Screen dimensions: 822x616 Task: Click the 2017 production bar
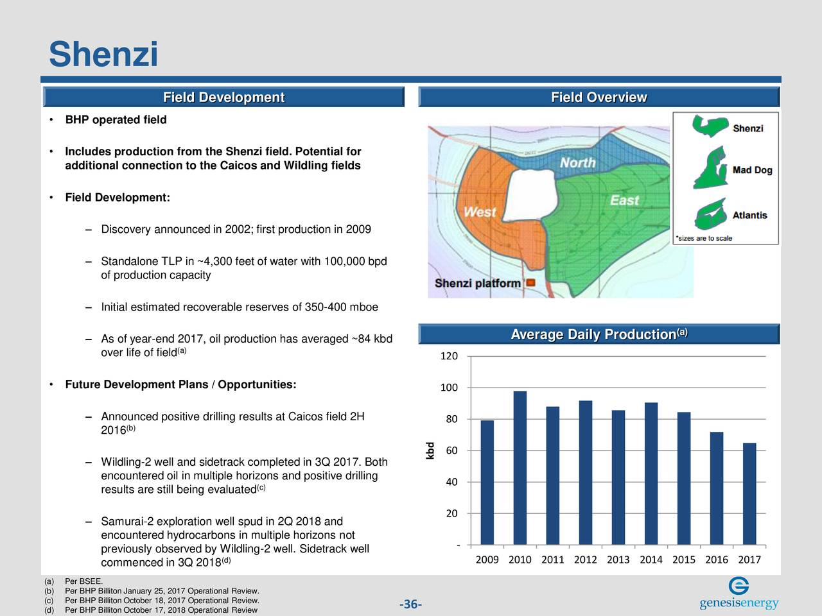(x=749, y=494)
